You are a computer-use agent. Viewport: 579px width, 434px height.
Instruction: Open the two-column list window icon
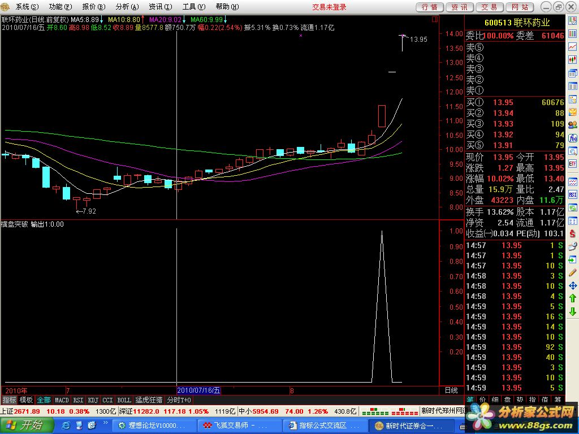point(572,86)
